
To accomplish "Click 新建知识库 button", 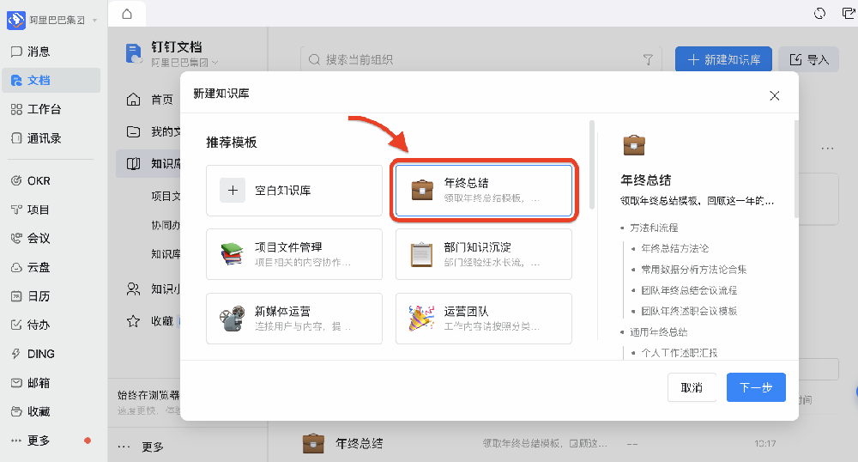I will click(723, 59).
